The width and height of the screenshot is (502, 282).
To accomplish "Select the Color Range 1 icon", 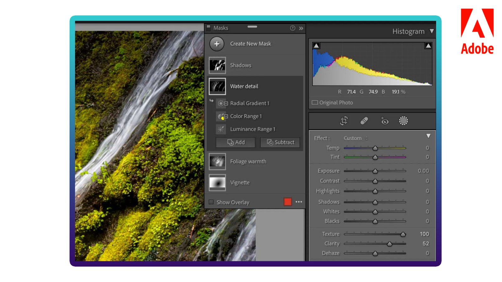I will coord(221,116).
